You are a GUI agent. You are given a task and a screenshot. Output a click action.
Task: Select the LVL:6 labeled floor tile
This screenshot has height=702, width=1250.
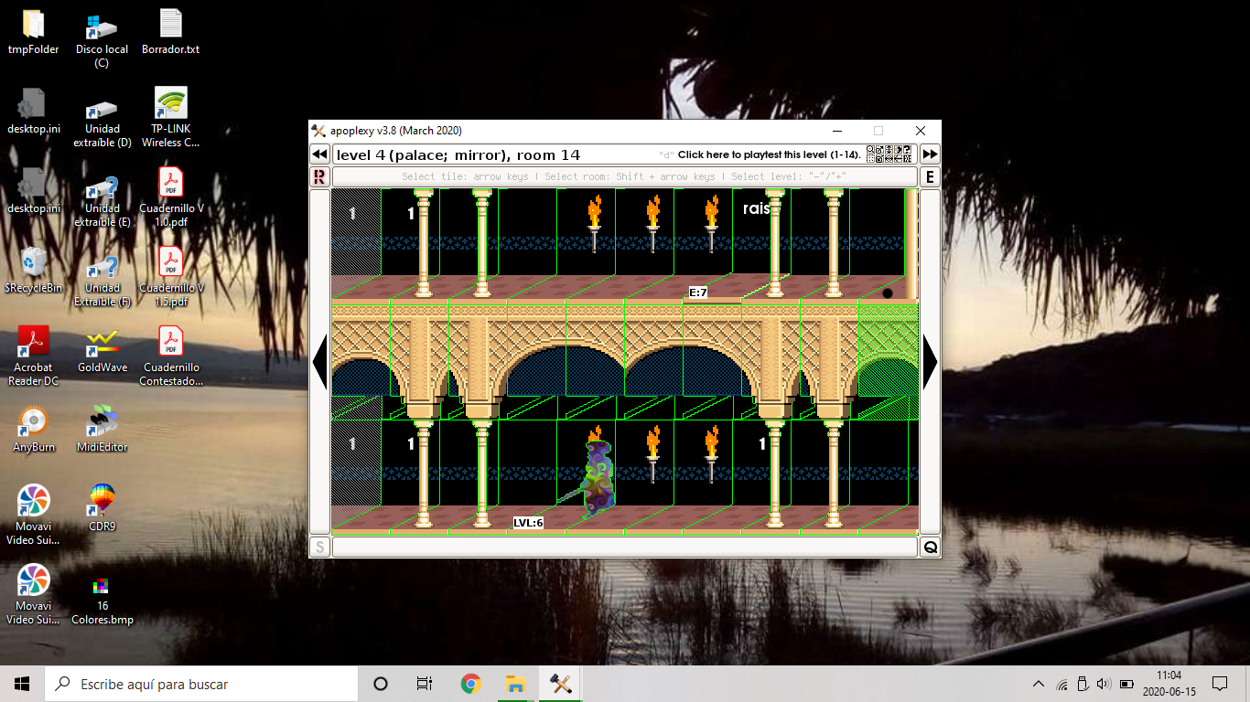(528, 523)
